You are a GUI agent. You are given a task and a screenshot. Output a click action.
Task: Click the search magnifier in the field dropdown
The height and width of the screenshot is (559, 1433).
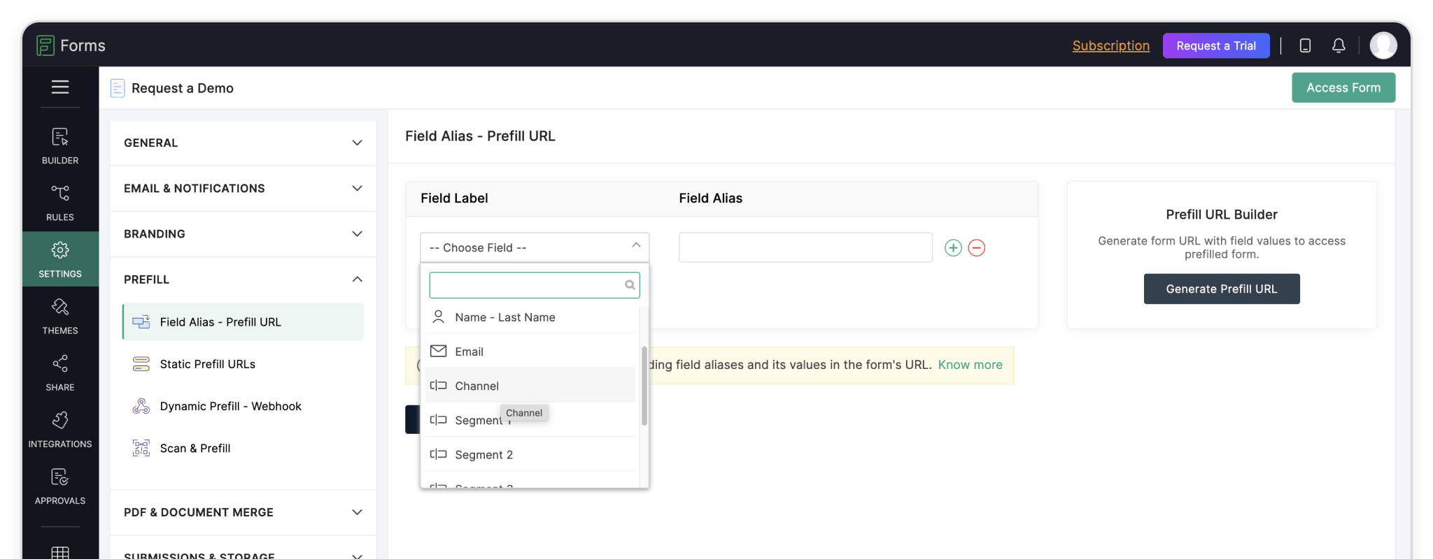(630, 285)
